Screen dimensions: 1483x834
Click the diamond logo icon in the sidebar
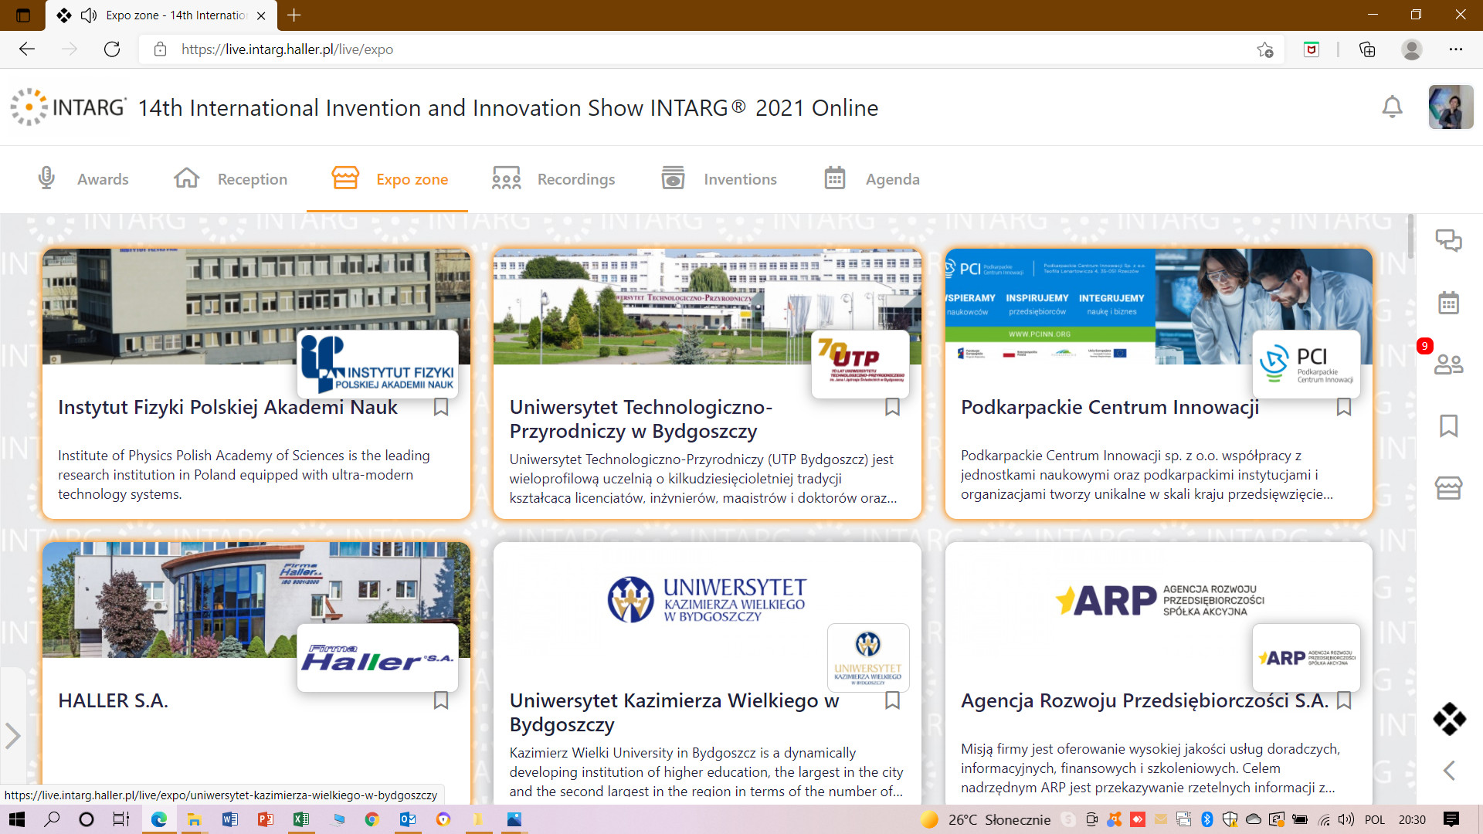pos(1449,719)
